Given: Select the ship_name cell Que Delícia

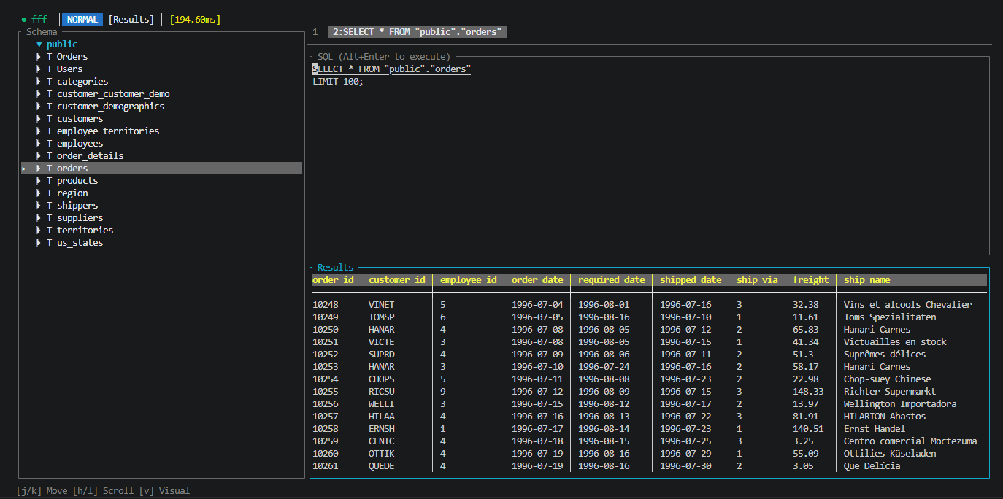Looking at the screenshot, I should (872, 466).
